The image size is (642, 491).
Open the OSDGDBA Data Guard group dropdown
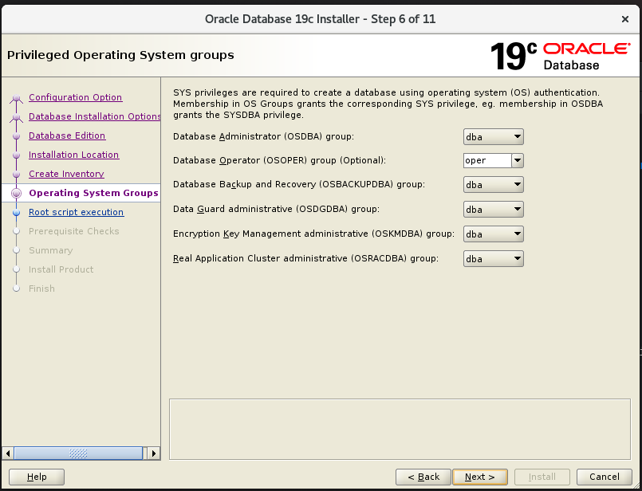[494, 209]
